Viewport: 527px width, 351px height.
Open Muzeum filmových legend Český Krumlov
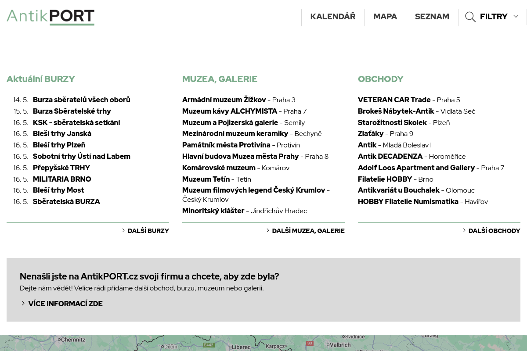tap(253, 190)
